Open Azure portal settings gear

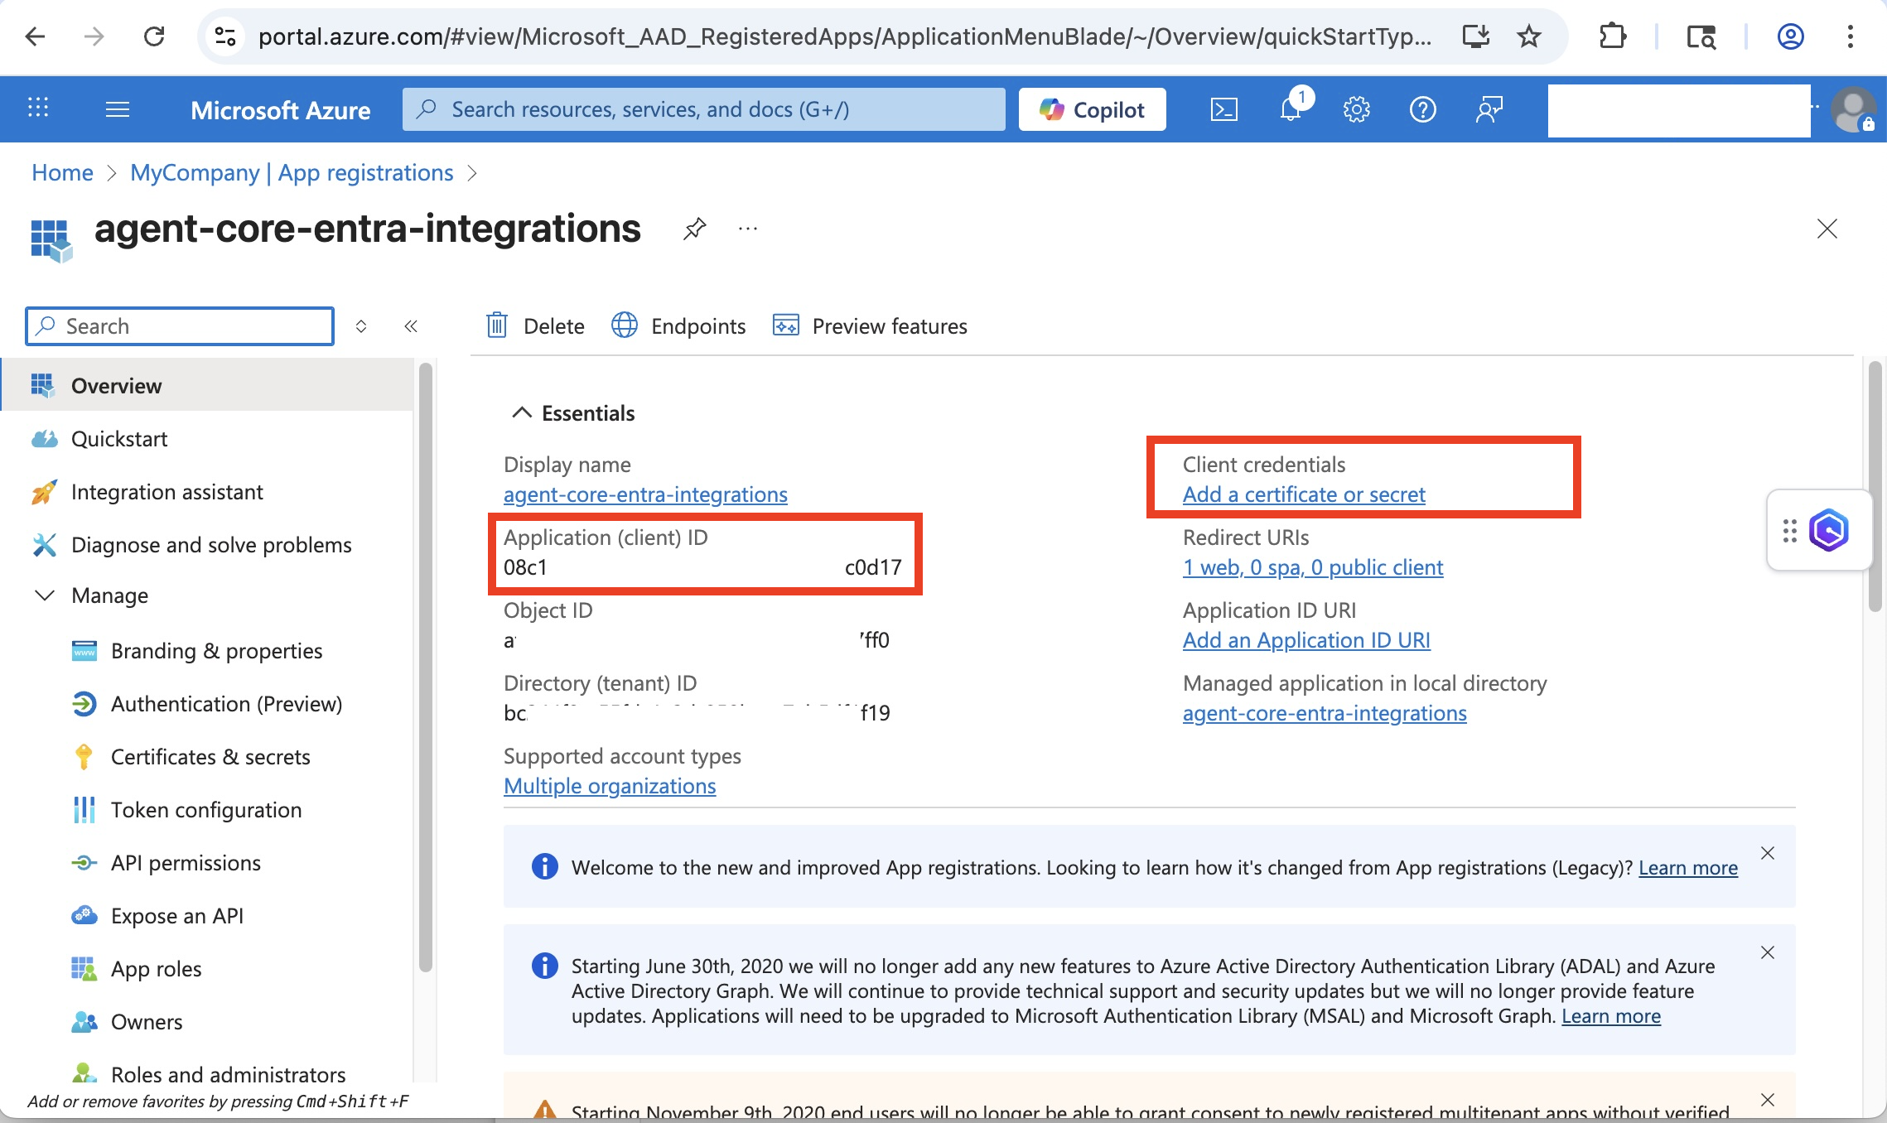point(1356,109)
